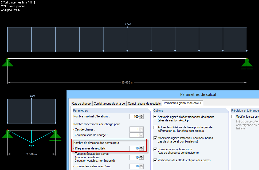The image size is (259, 170).
Task: Enable divisions de barre pour la grande déformation
Action: coord(155,127)
